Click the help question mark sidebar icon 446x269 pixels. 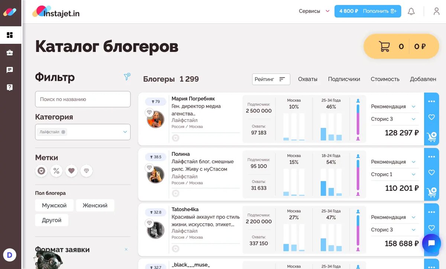pos(10,87)
